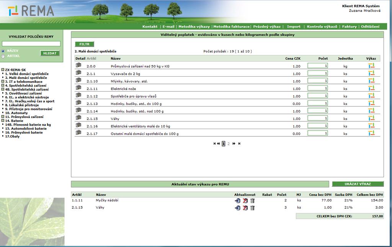The image size is (392, 247).
Task: Expand the 4. Spotřebitelská zařízení node
Action: point(3,85)
